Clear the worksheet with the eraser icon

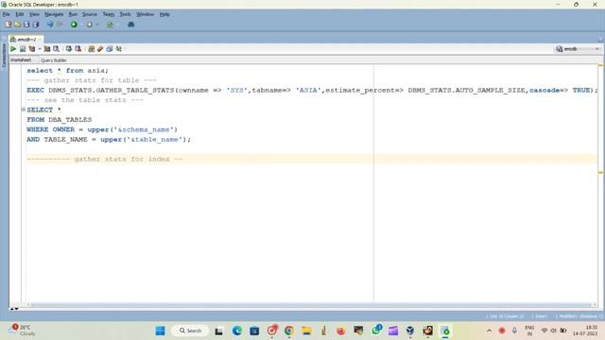pos(100,49)
